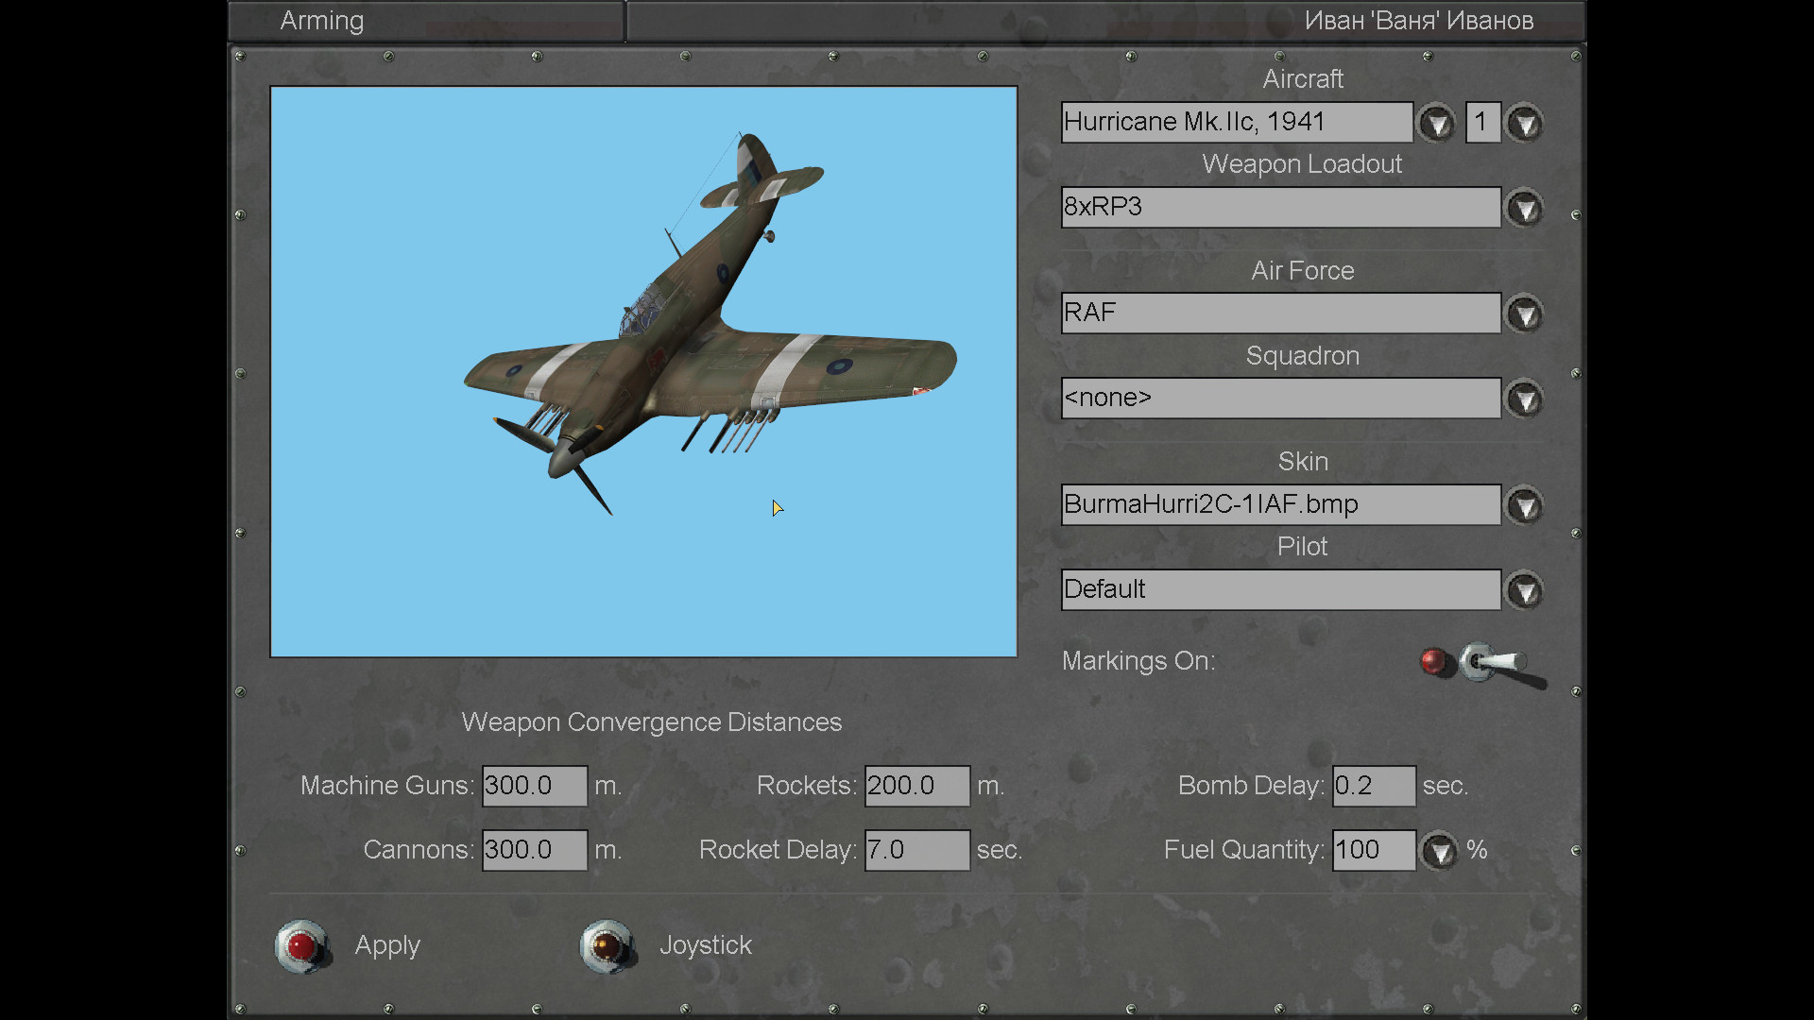Screen dimensions: 1814x1020
Task: Open the Aircraft type dropdown arrow
Action: (1437, 124)
